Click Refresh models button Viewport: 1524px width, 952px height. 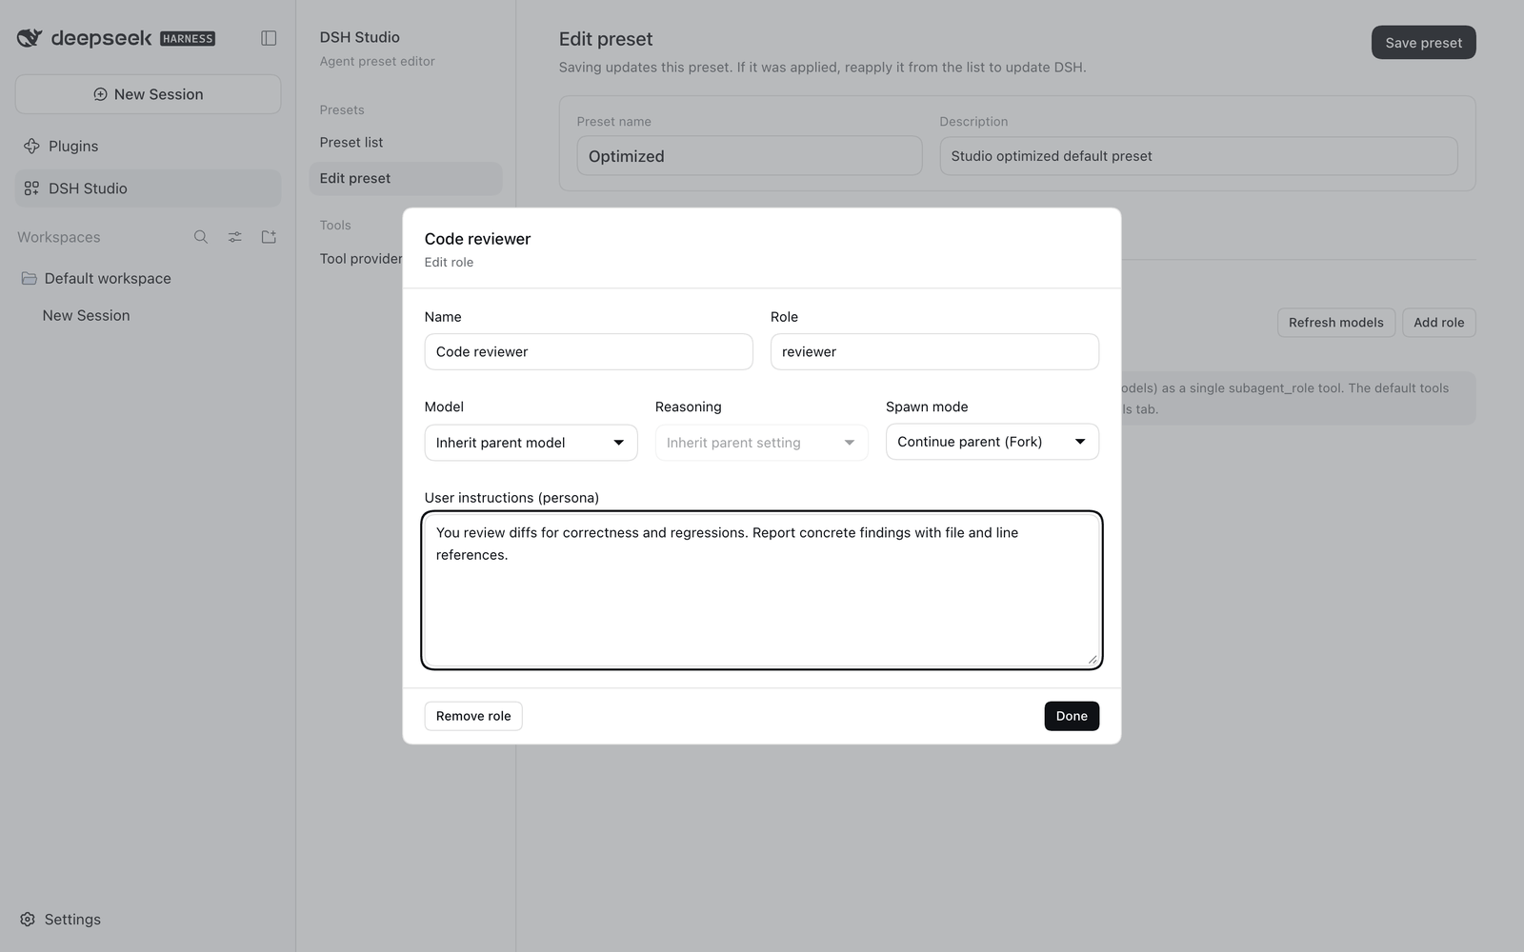point(1335,323)
